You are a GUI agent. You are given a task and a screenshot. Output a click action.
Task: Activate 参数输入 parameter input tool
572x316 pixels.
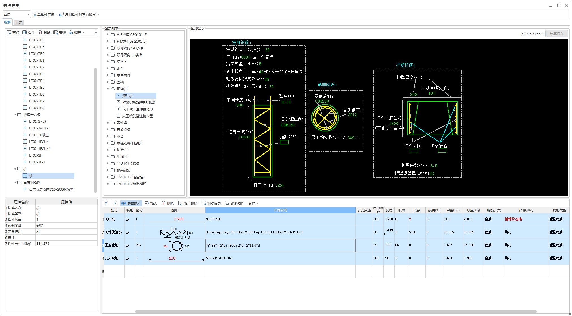[x=131, y=203]
